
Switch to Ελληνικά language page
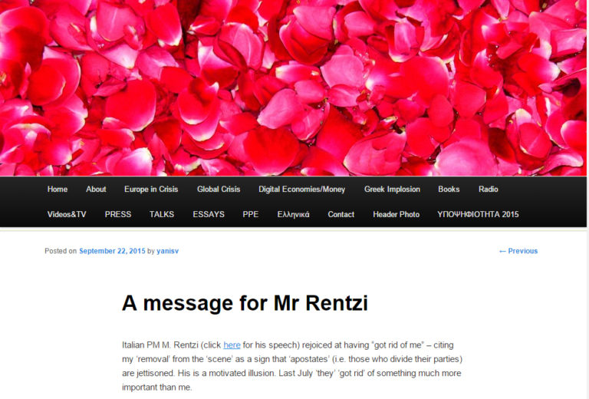293,215
